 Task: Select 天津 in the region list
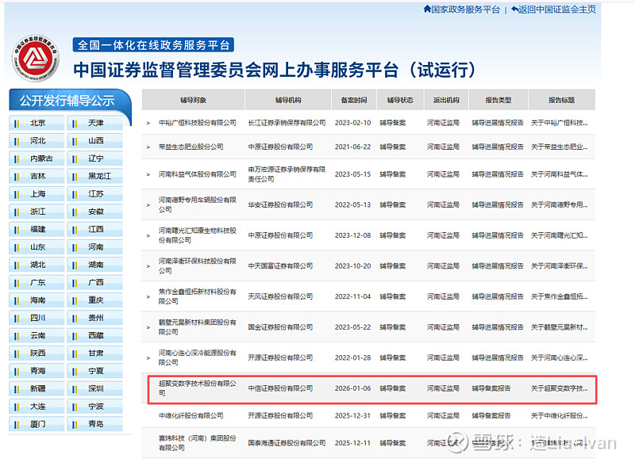click(x=95, y=123)
